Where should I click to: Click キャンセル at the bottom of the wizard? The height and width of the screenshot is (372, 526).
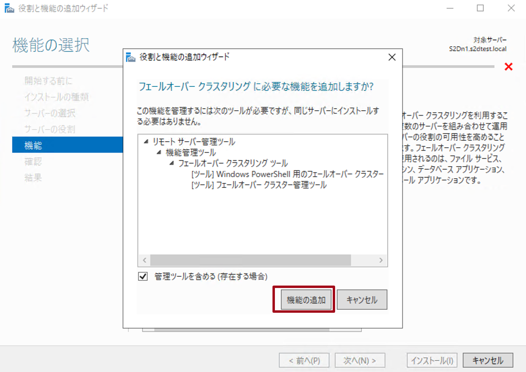(488, 360)
